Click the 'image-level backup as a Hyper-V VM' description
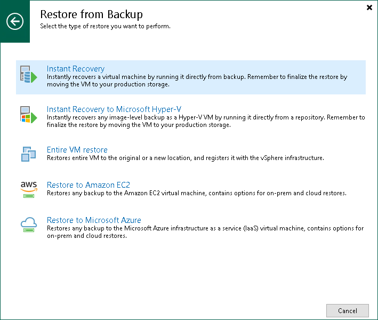378x320 pixels. [x=206, y=121]
